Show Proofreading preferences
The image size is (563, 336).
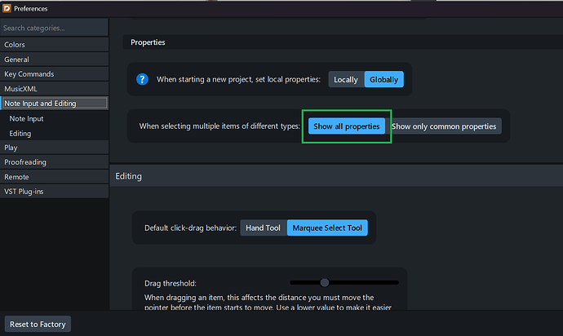pos(25,162)
